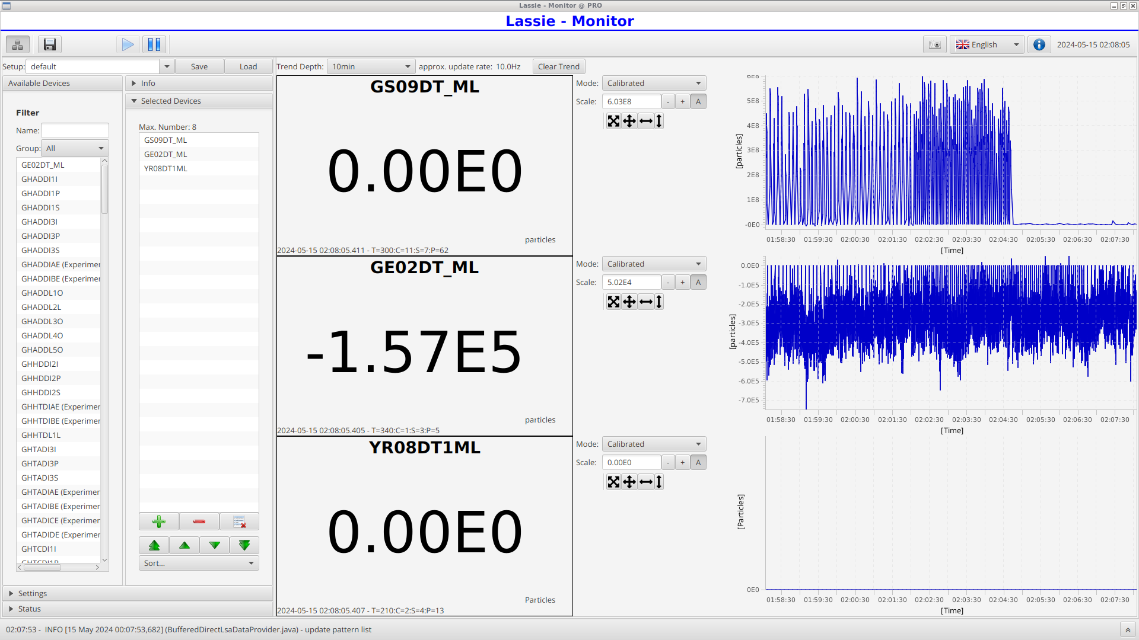This screenshot has height=640, width=1139.
Task: Decrease scale with minus for GE02DT_ML
Action: pos(668,283)
